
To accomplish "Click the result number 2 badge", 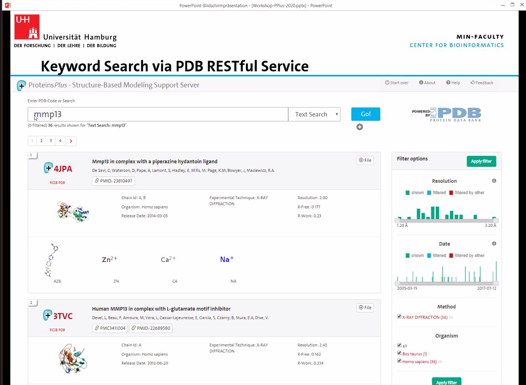I will click(32, 303).
